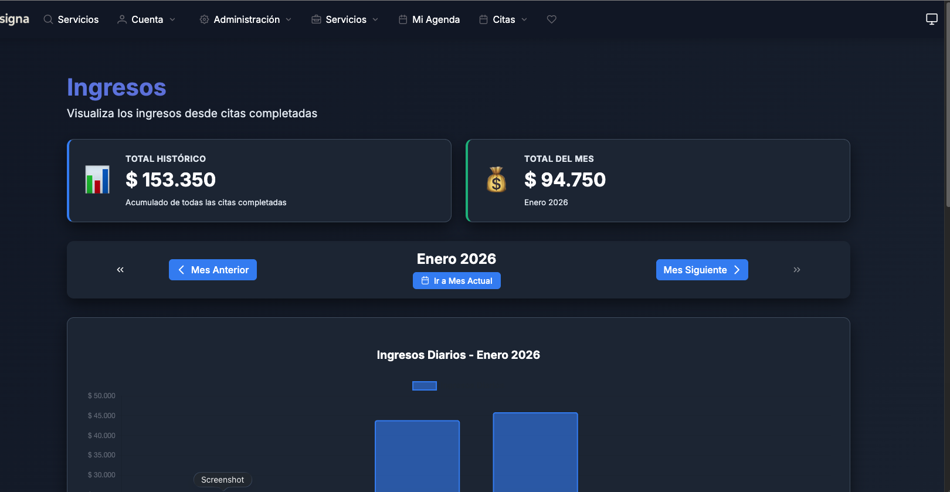Click the shorter left bar in the daily chart
The width and height of the screenshot is (950, 492).
(417, 456)
